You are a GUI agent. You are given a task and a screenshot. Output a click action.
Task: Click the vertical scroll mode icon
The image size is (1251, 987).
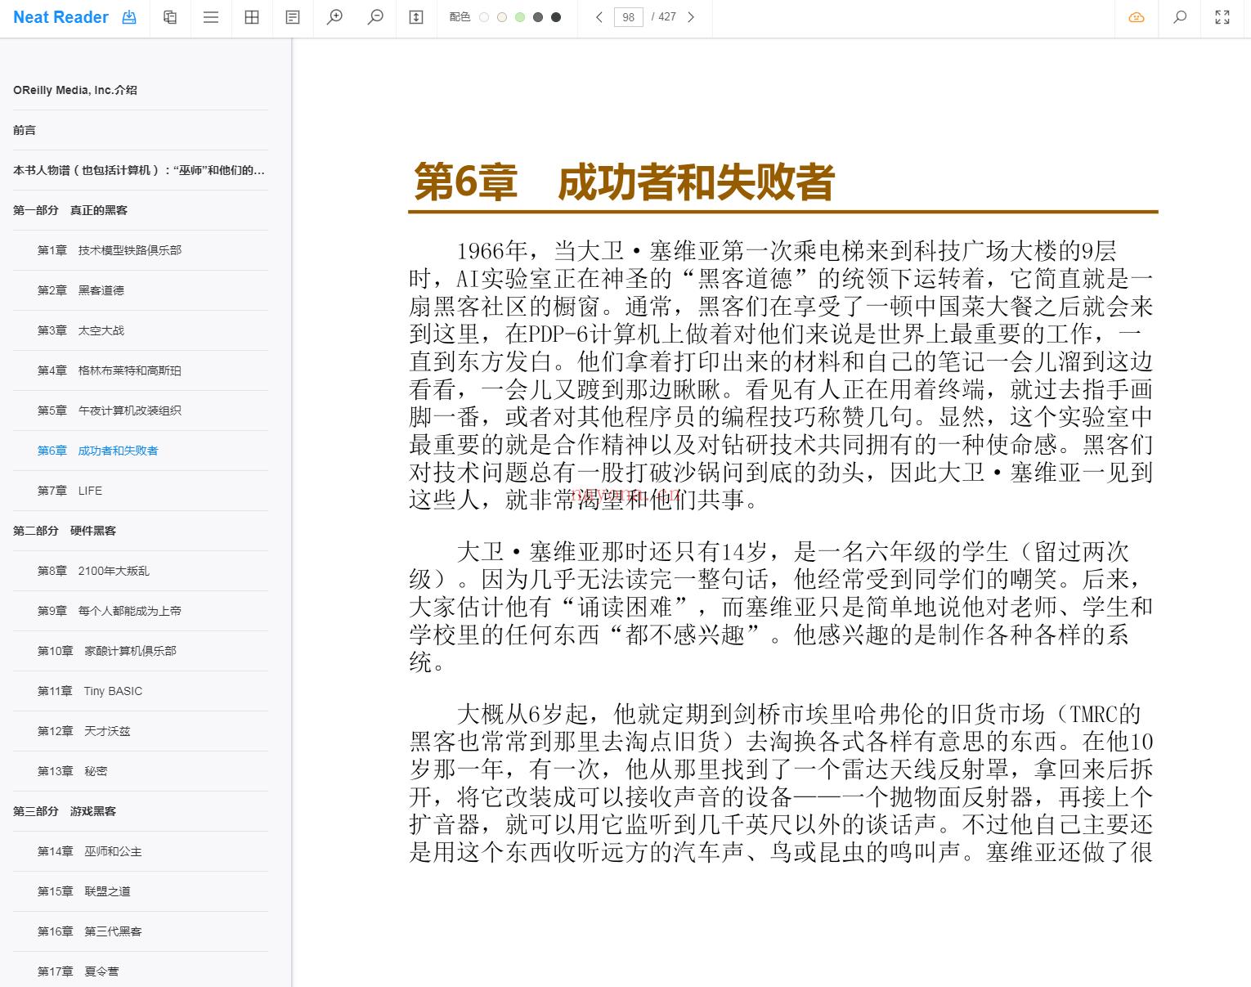click(x=416, y=17)
